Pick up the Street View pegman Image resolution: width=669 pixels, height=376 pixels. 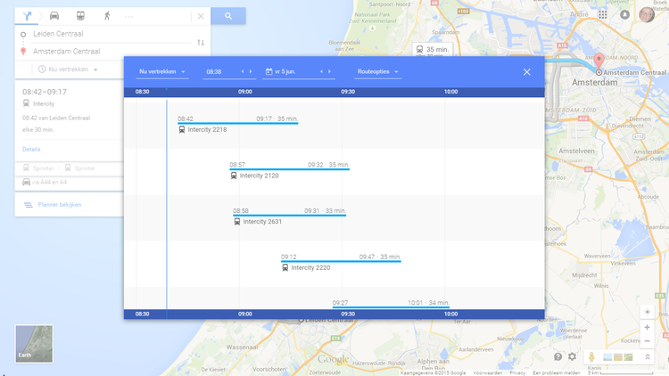[x=591, y=356]
